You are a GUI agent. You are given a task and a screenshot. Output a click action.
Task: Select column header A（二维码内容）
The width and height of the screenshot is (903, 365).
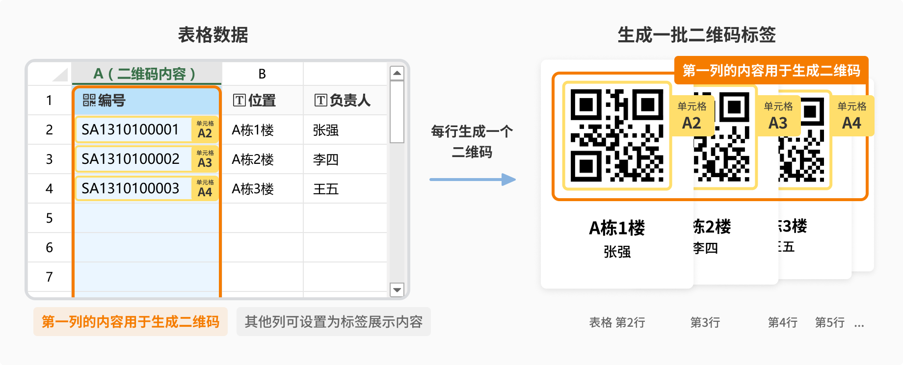pos(147,74)
